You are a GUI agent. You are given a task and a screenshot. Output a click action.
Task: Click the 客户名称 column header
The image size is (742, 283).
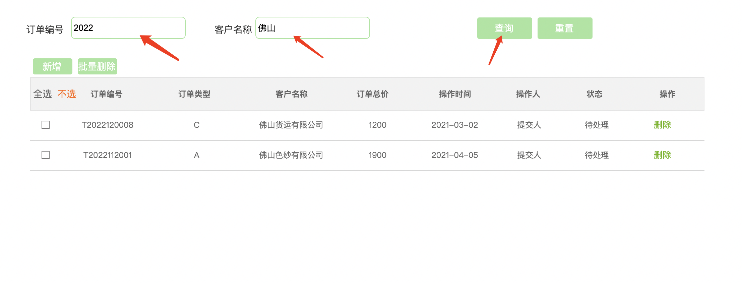pyautogui.click(x=292, y=94)
